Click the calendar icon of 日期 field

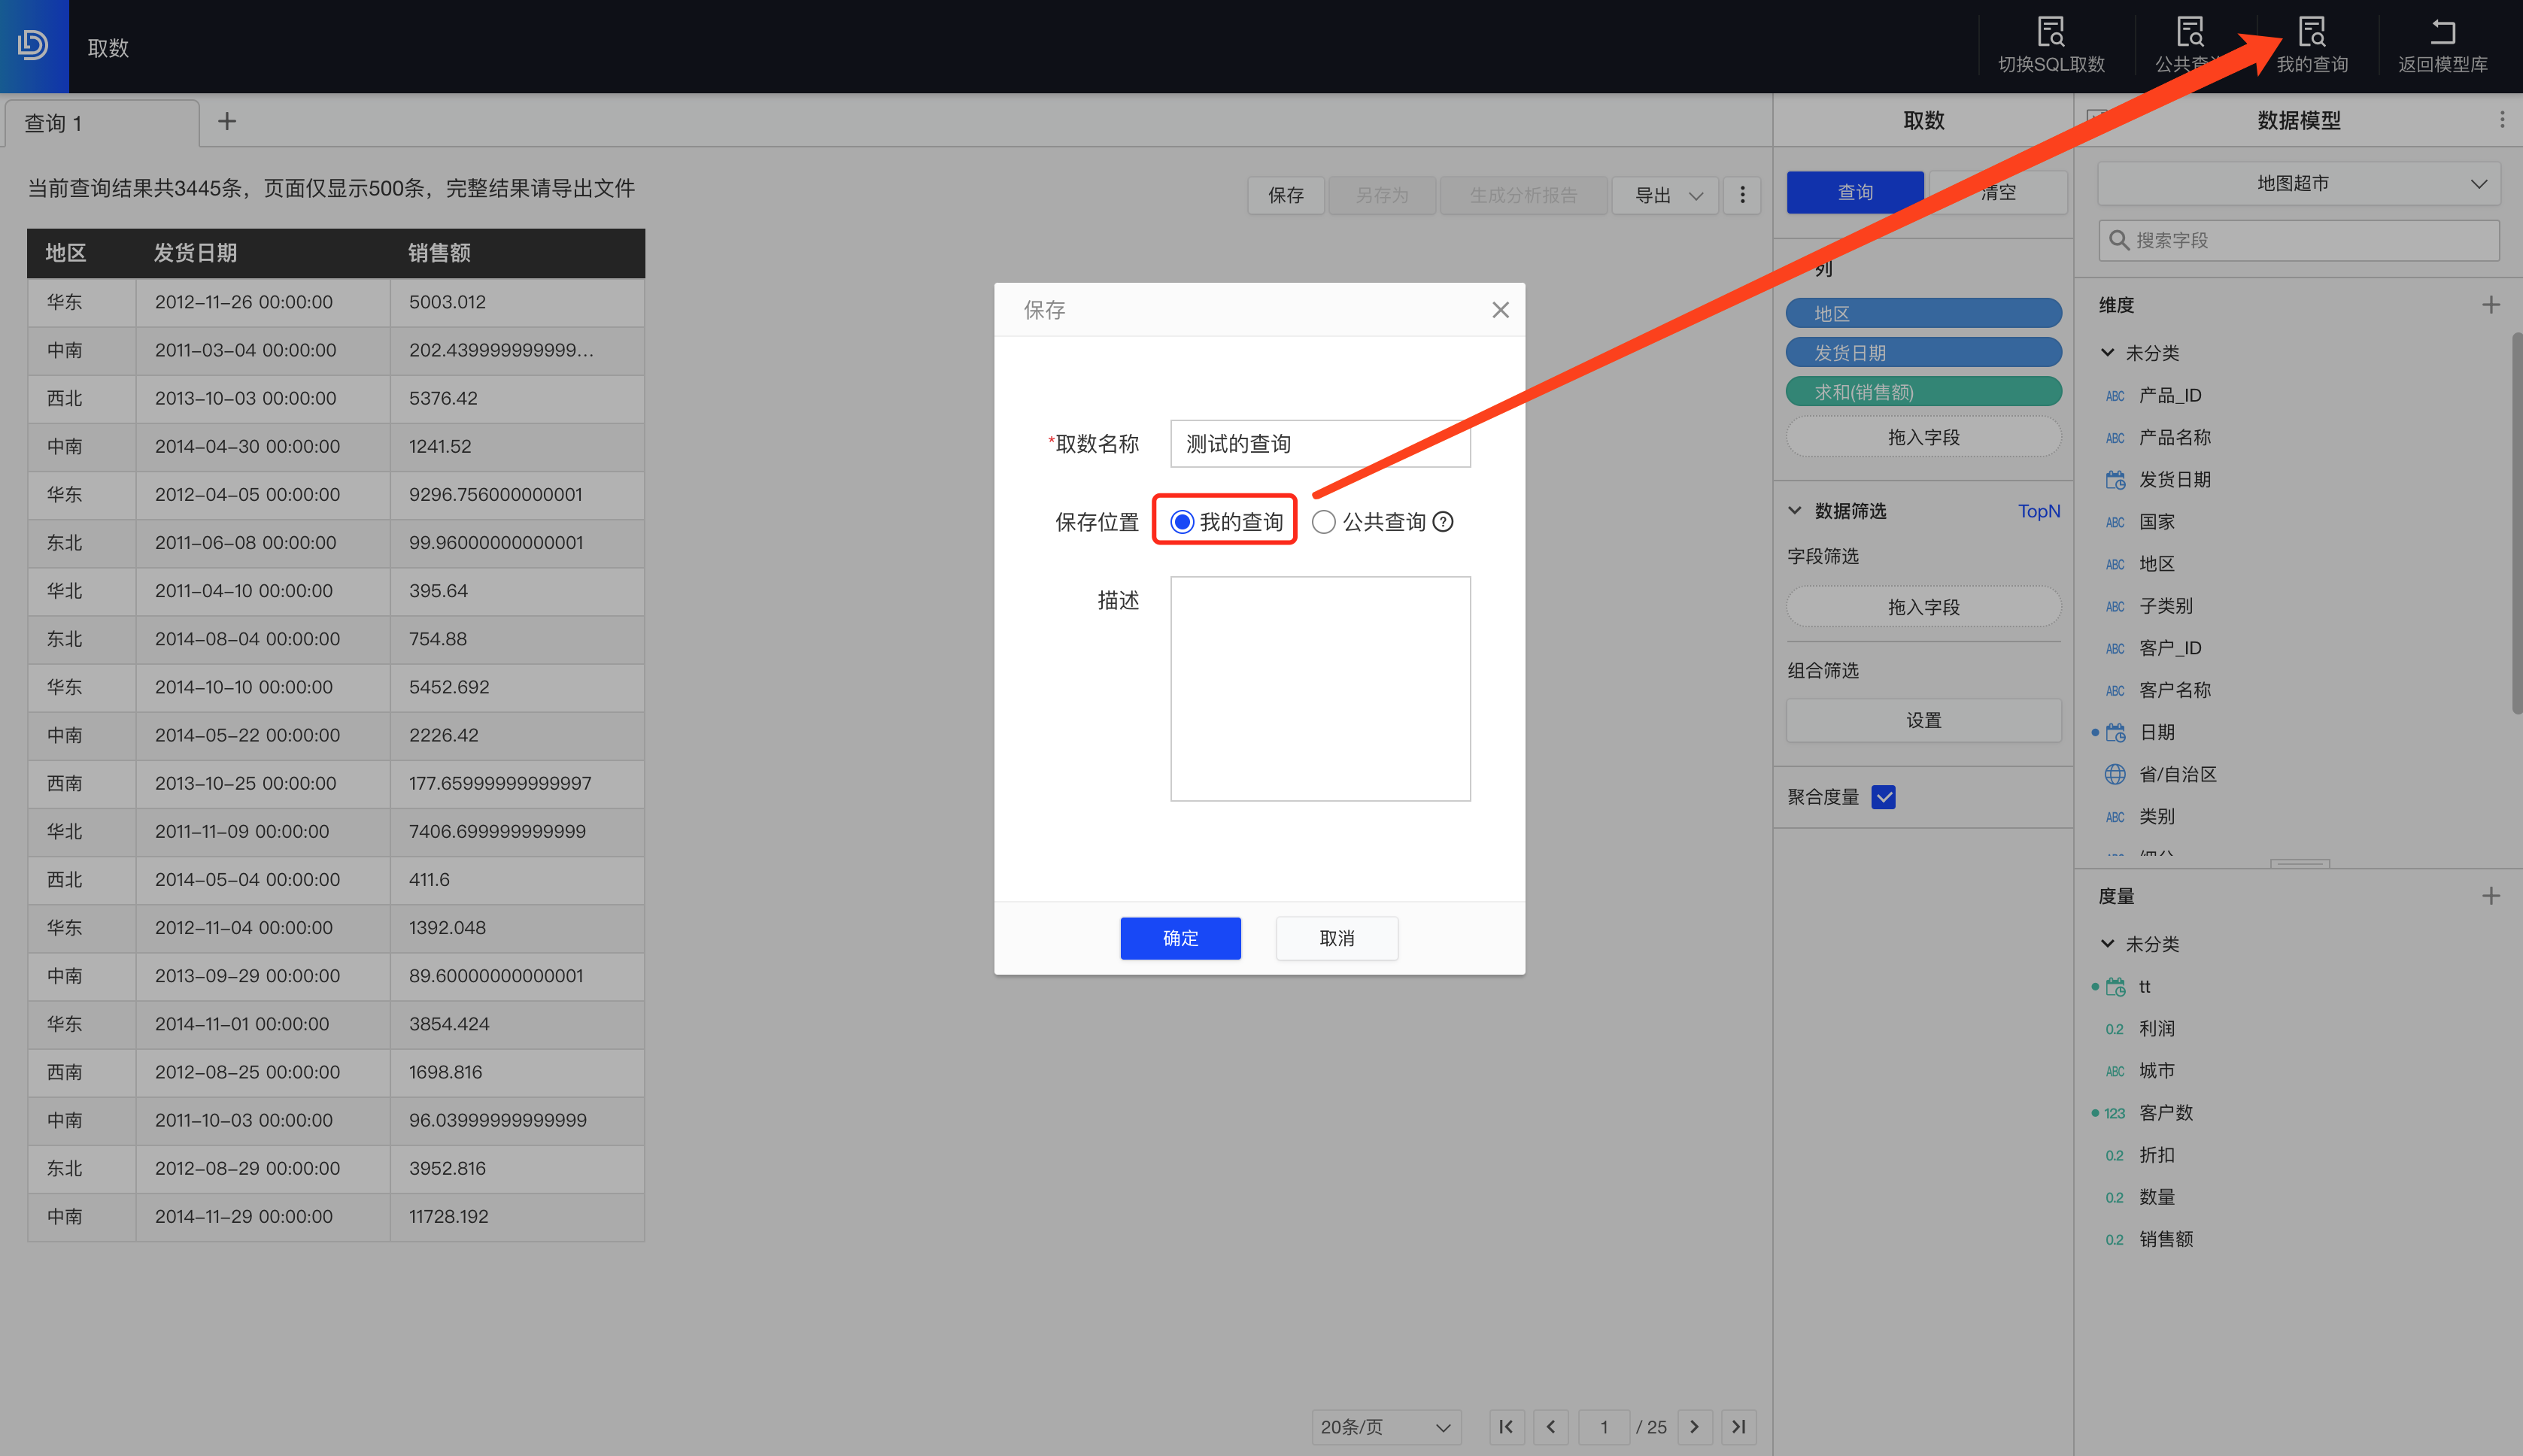[2115, 733]
